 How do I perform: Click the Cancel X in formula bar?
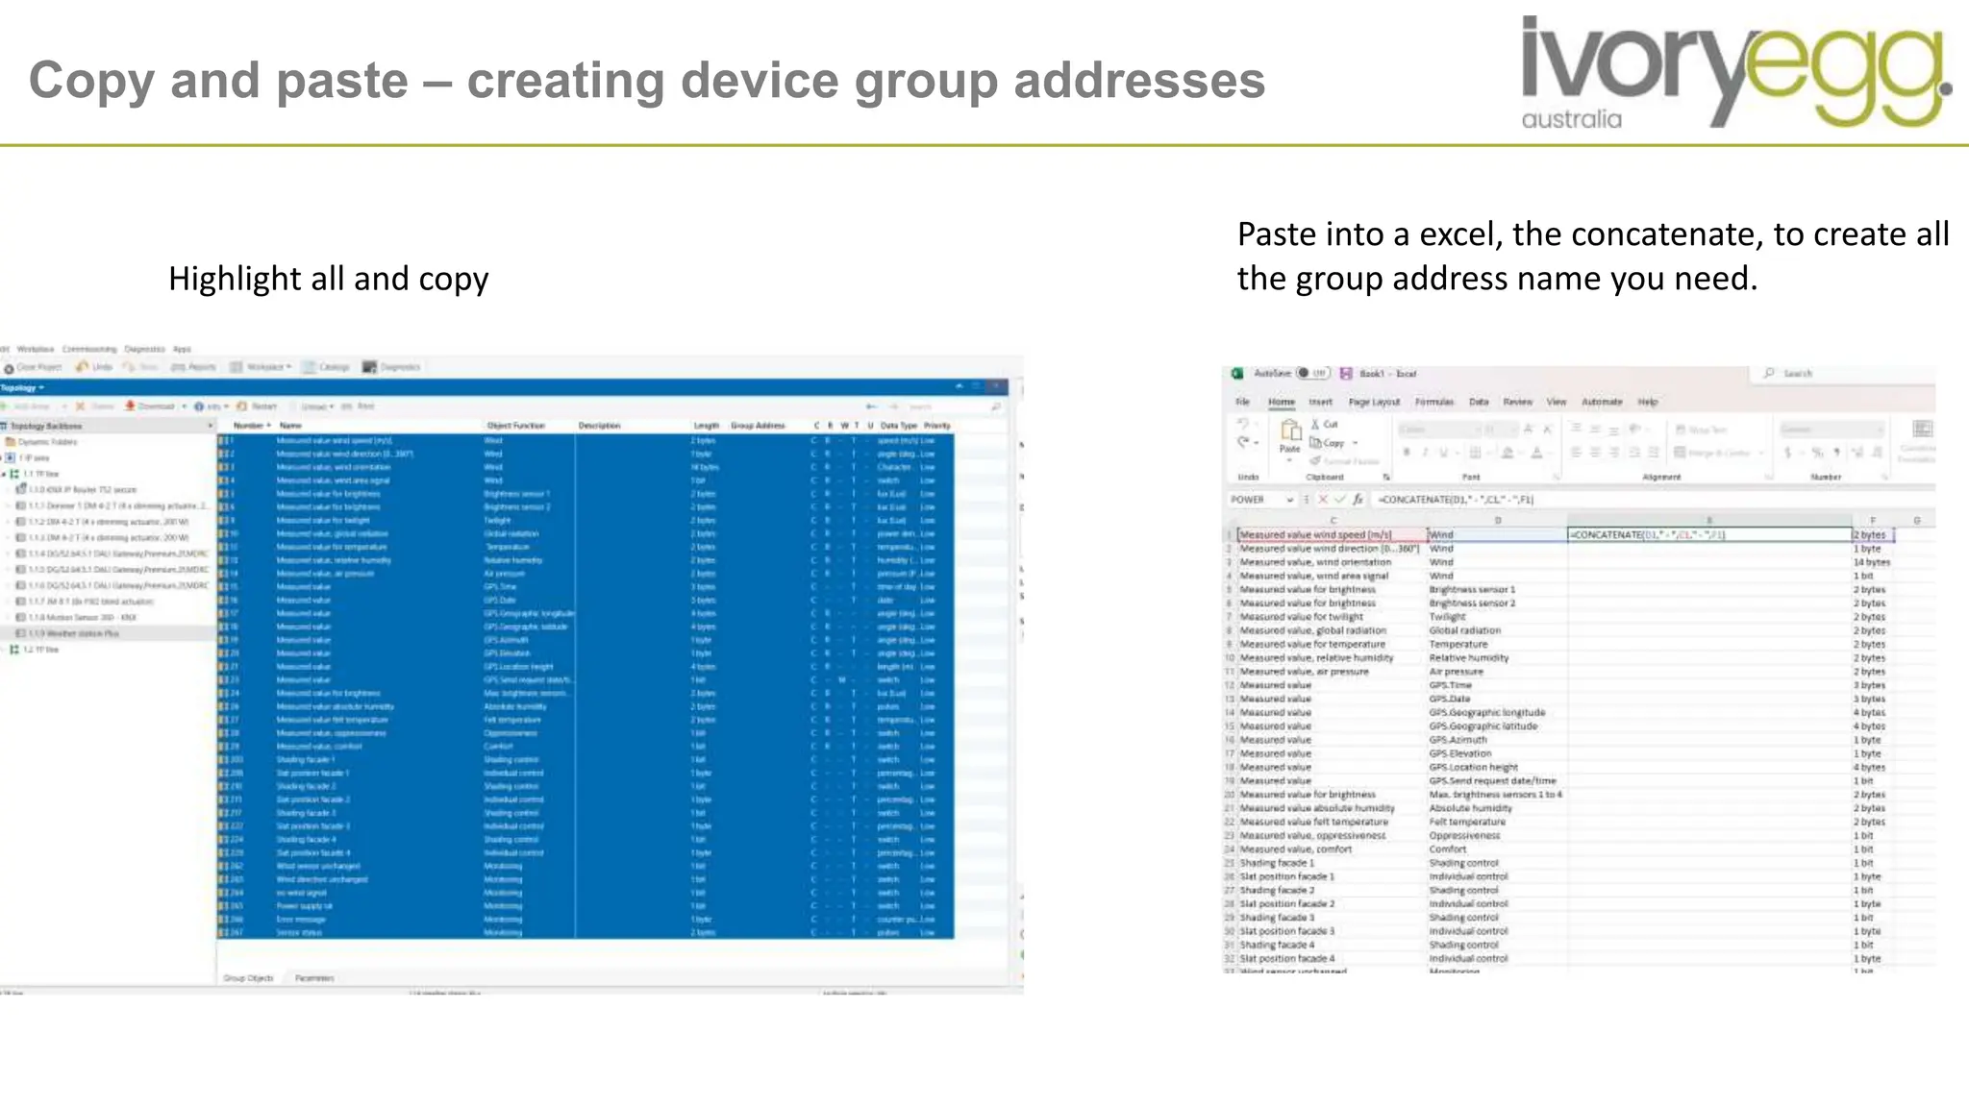1323,500
